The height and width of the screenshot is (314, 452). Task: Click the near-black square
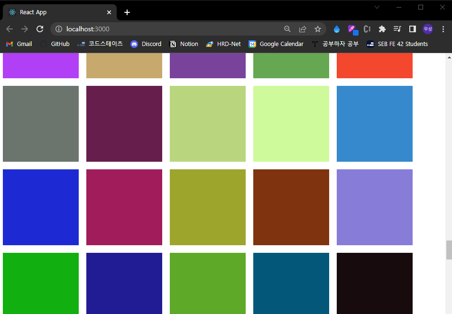click(375, 284)
